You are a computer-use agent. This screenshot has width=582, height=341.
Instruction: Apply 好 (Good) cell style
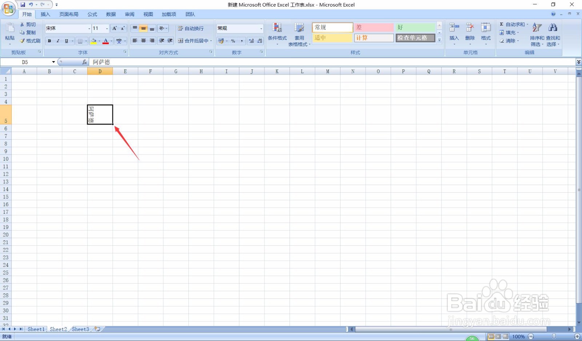[415, 28]
